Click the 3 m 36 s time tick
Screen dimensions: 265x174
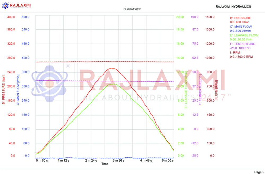(119, 161)
